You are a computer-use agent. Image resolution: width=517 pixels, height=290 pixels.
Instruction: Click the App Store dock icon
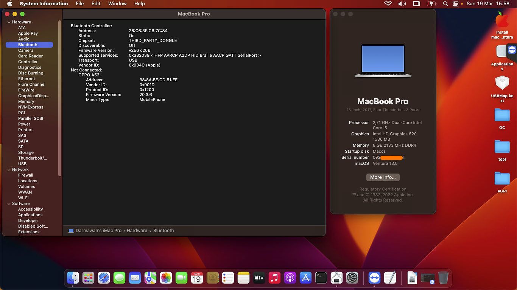pos(305,278)
